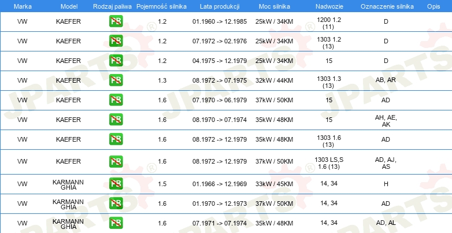
Task: Click the fuel icon in the 07.1971 -> 07.1974 row
Action: coord(116,223)
